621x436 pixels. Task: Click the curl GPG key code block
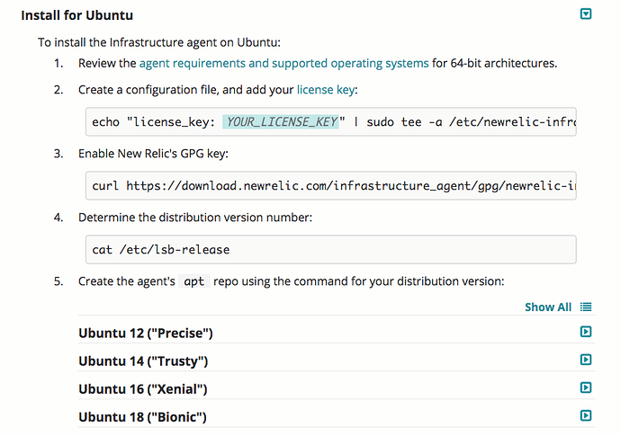coord(330,185)
